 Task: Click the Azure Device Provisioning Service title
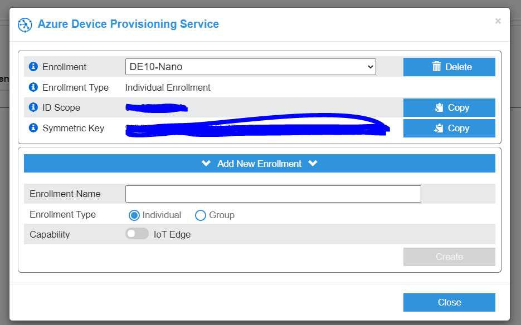pyautogui.click(x=128, y=24)
